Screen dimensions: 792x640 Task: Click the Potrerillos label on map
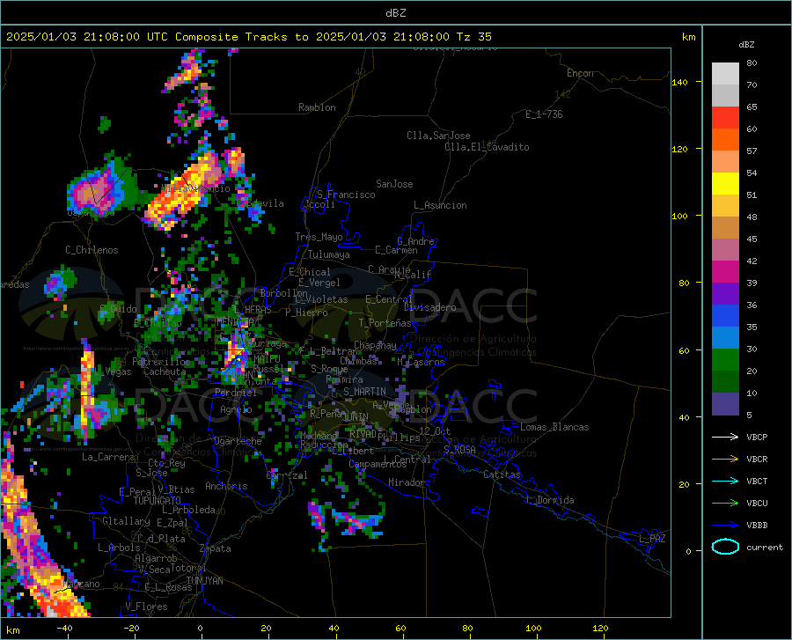tap(161, 362)
